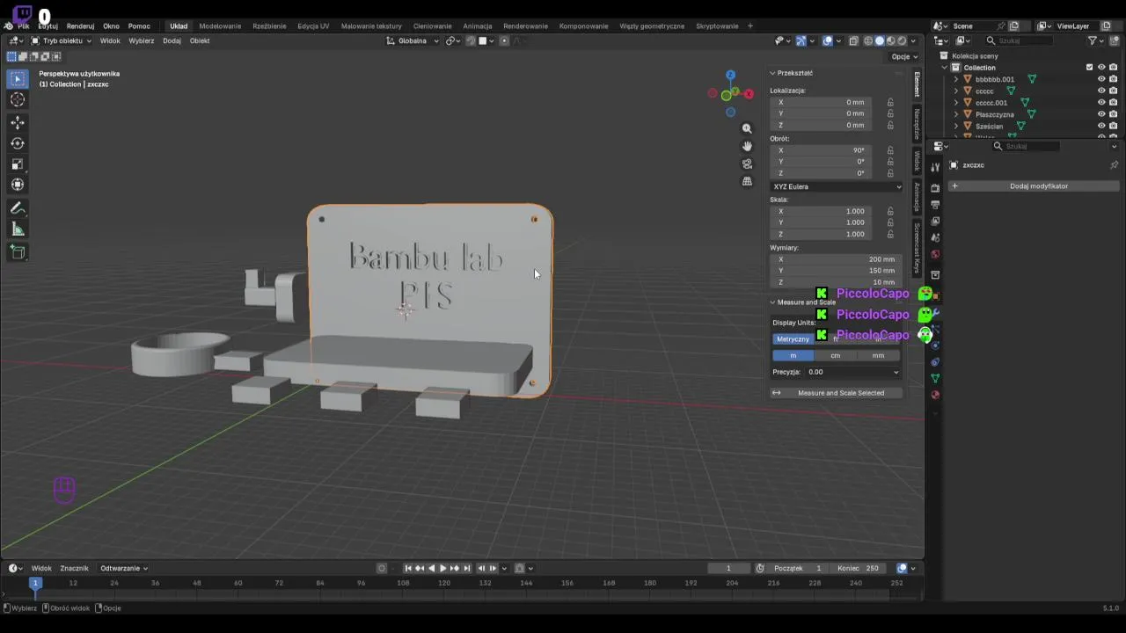This screenshot has width=1126, height=633.
Task: Click the pan hand viewport gizmo
Action: (747, 146)
